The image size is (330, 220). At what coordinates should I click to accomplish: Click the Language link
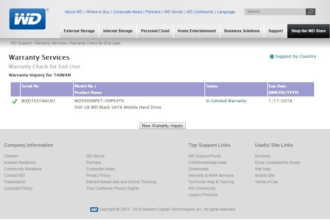coord(226,12)
